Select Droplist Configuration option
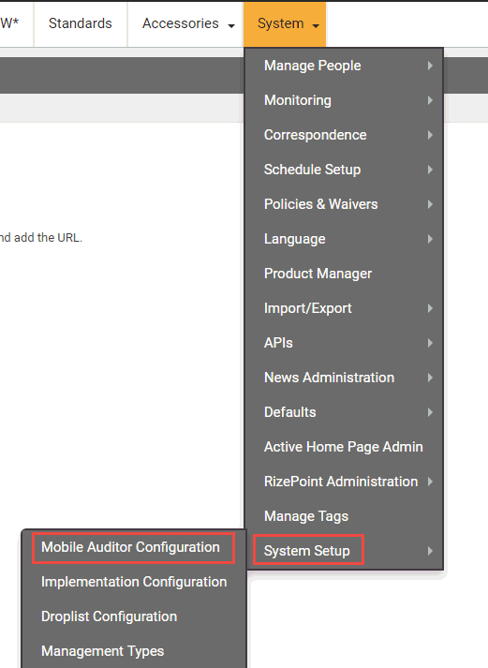Viewport: 488px width, 668px height. point(133,616)
